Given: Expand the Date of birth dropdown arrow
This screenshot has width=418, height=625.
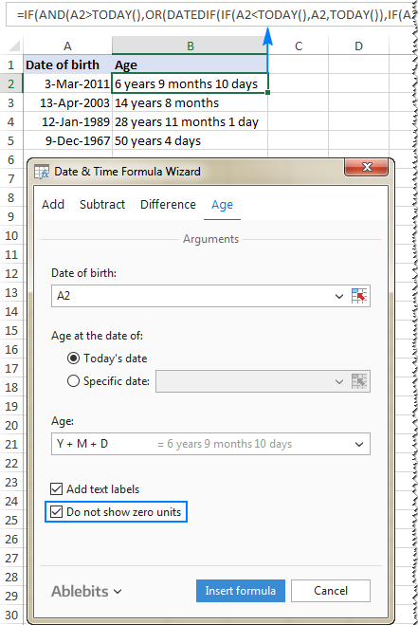Looking at the screenshot, I should pyautogui.click(x=339, y=296).
